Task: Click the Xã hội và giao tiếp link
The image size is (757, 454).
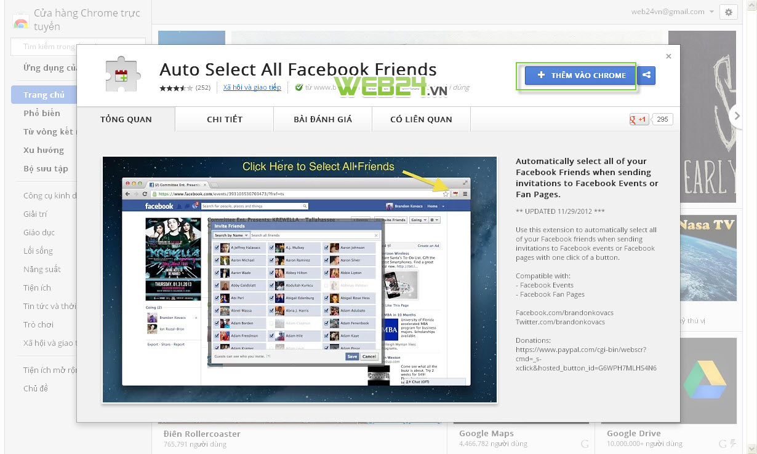Action: [x=252, y=87]
